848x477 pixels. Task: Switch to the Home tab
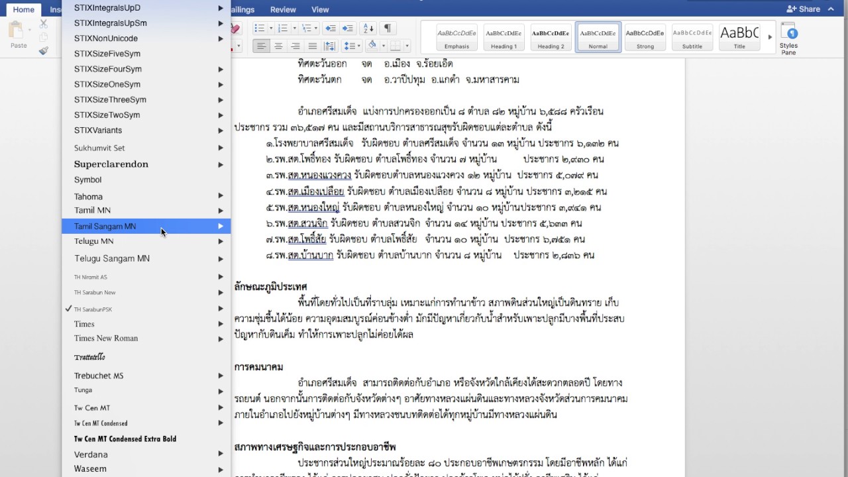(24, 9)
